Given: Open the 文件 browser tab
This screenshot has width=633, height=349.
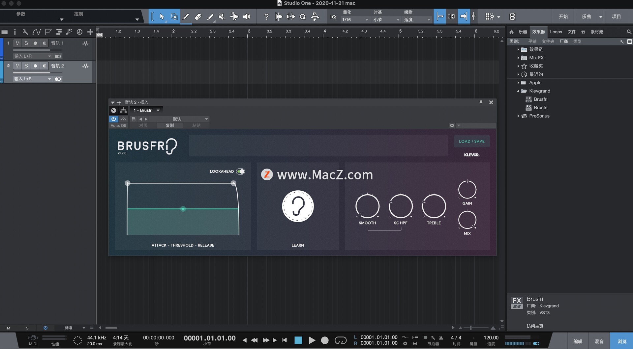Looking at the screenshot, I should click(571, 32).
